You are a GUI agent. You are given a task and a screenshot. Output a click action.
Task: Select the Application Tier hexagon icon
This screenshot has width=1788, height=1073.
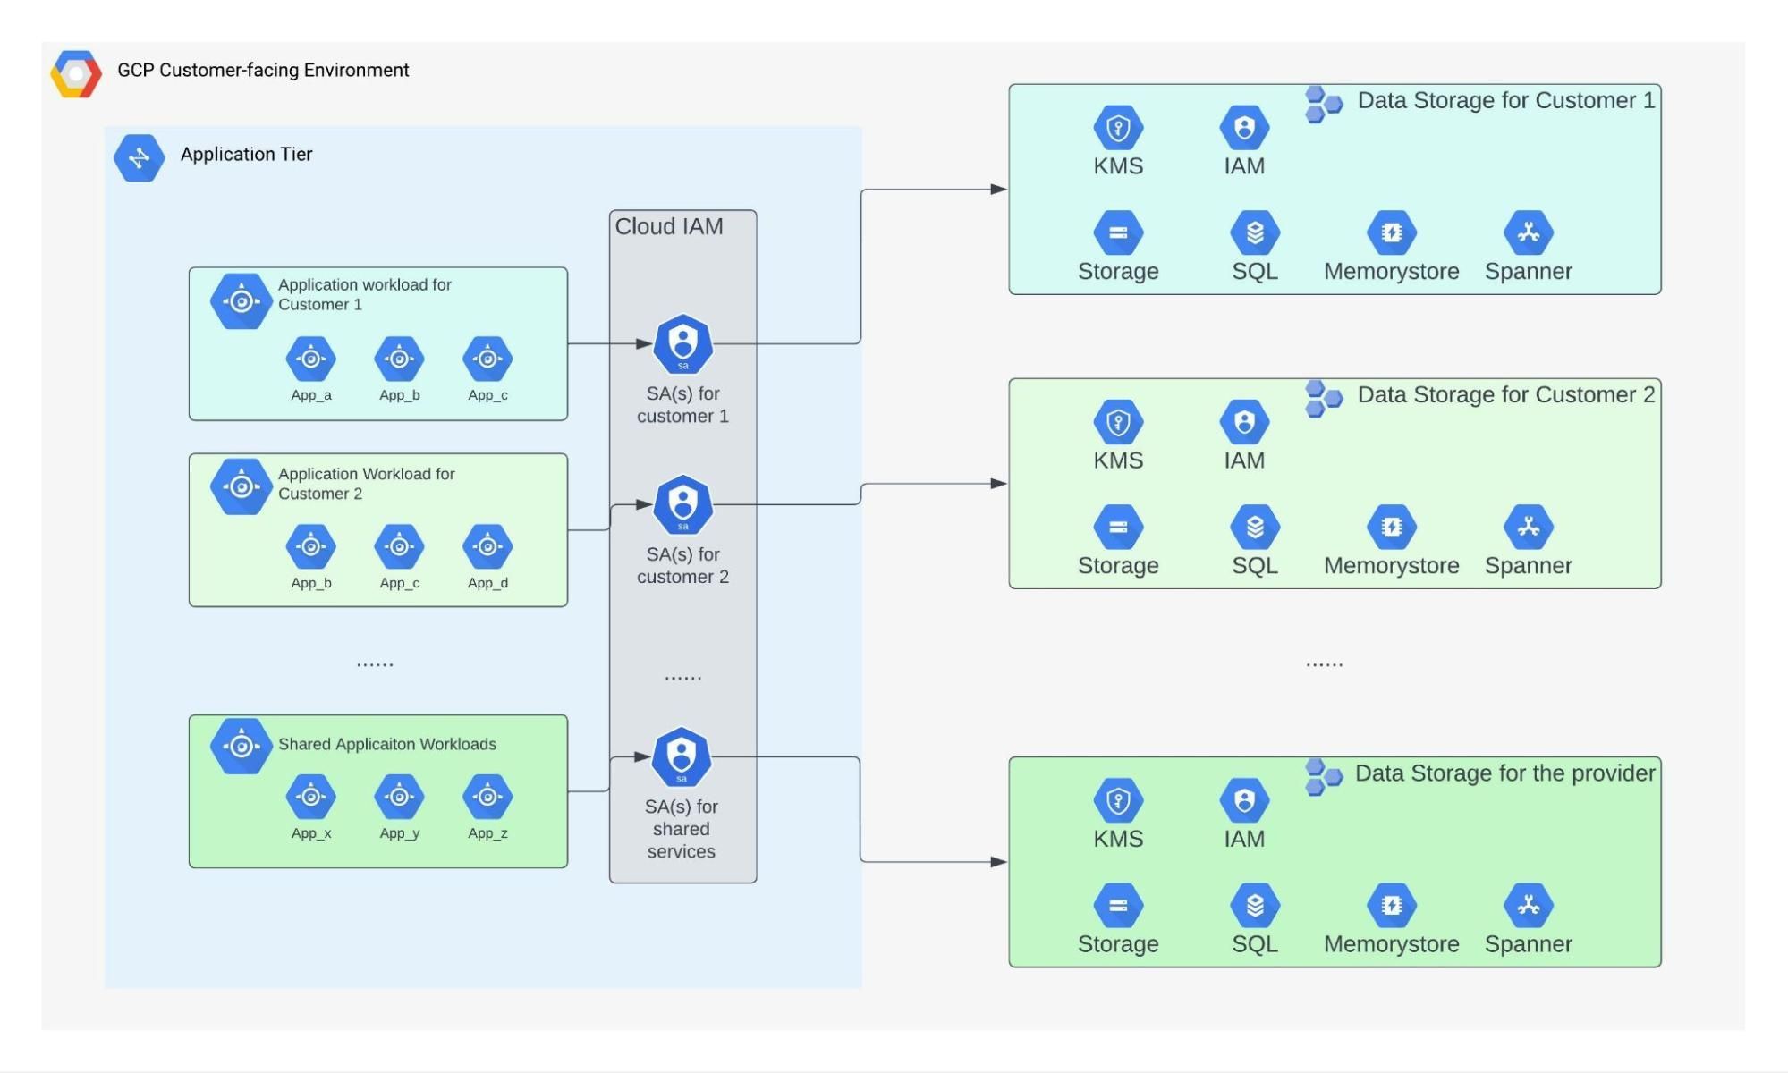click(x=139, y=157)
